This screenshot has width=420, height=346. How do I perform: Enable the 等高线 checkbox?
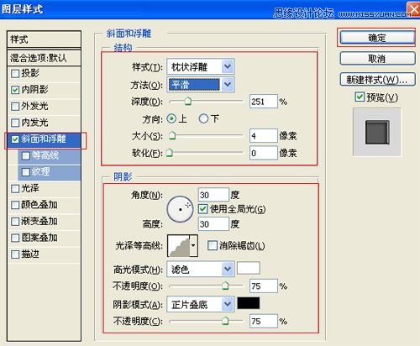[x=26, y=155]
